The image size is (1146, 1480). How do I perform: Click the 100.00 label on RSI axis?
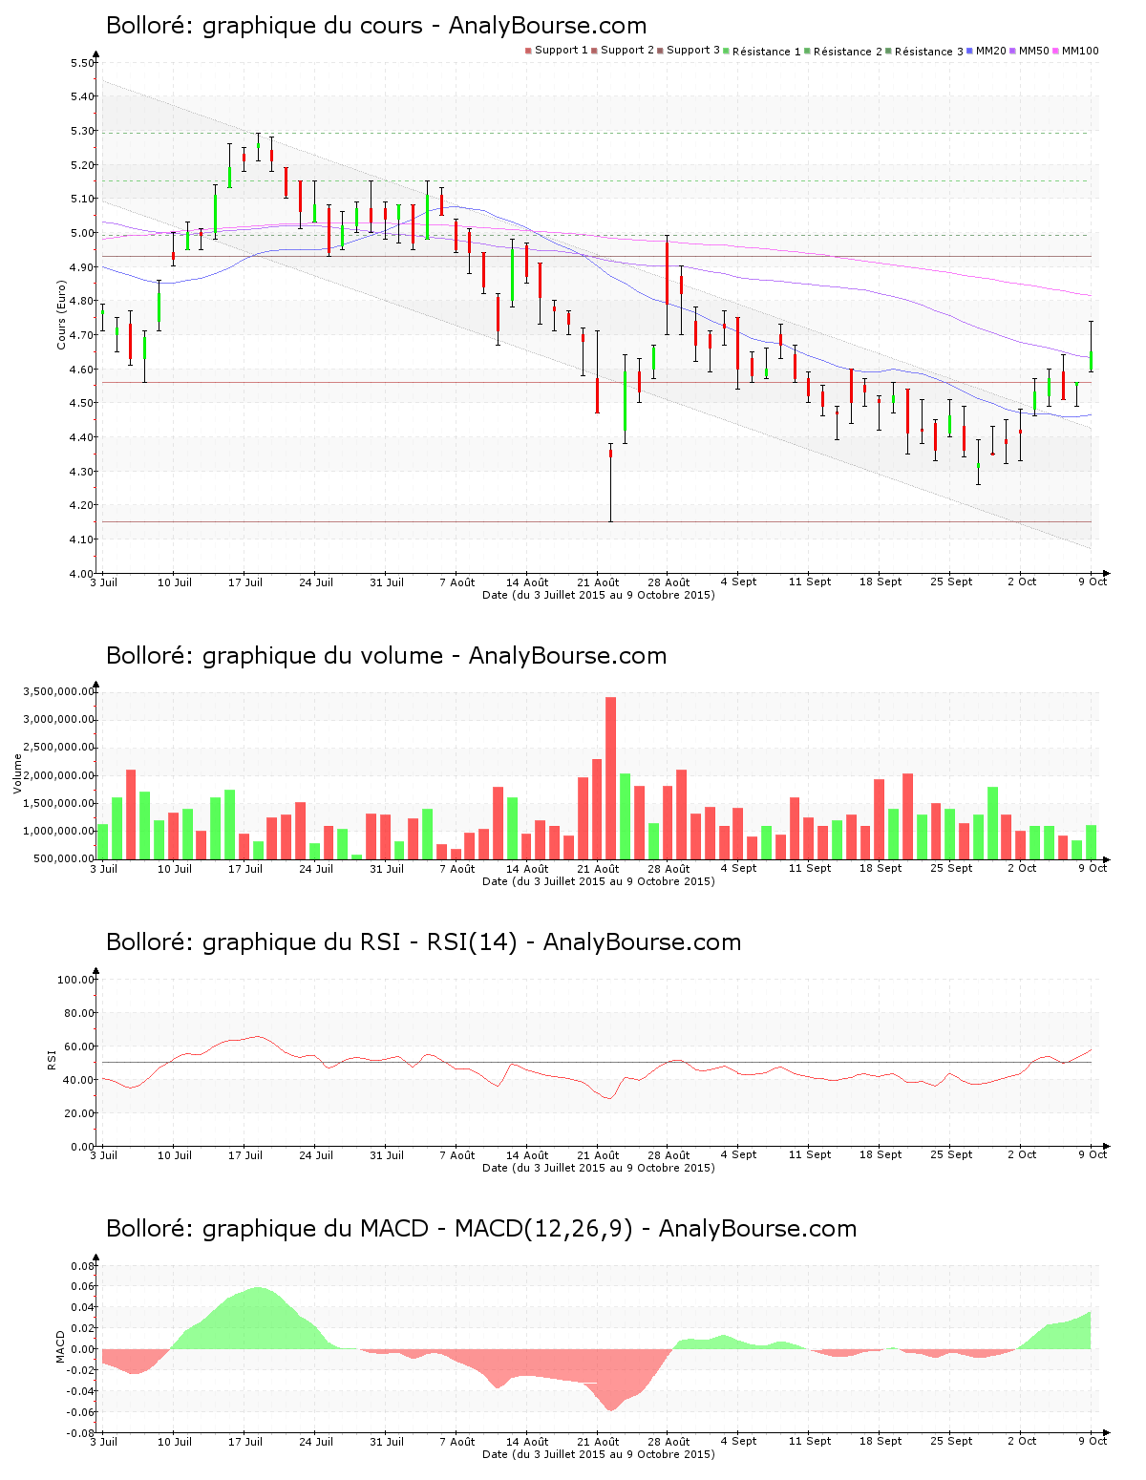click(75, 980)
